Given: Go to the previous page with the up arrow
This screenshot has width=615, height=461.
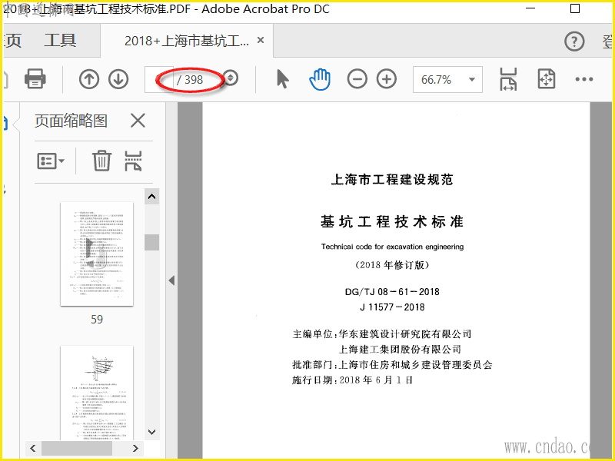Looking at the screenshot, I should (x=89, y=79).
